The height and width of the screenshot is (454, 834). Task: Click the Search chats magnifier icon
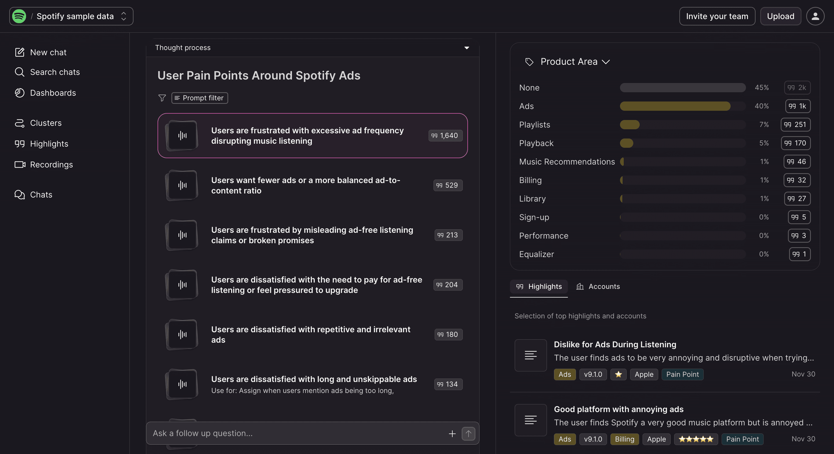[x=19, y=72]
